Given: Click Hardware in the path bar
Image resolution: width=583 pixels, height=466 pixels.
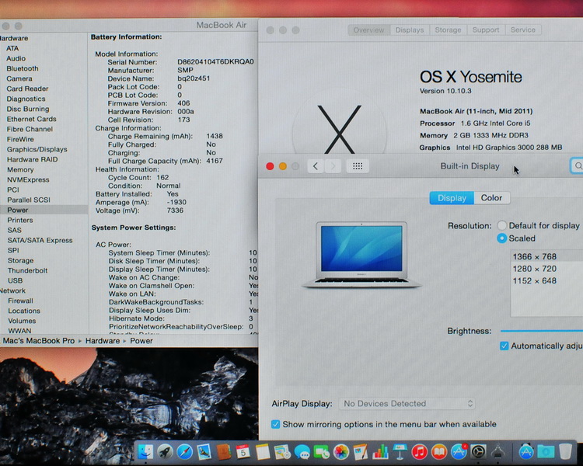Looking at the screenshot, I should coord(103,341).
